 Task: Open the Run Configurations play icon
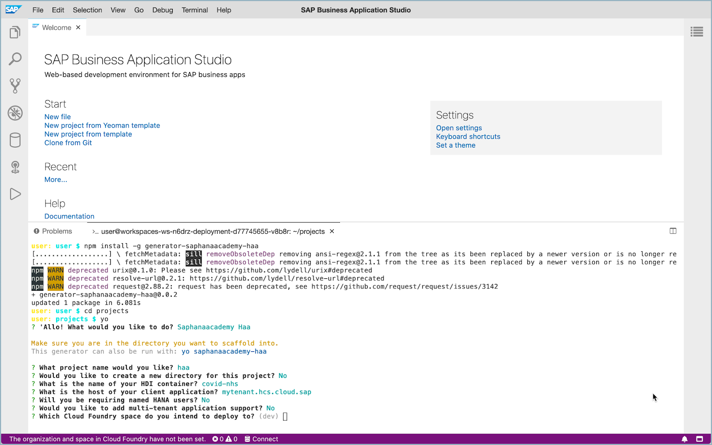[15, 194]
